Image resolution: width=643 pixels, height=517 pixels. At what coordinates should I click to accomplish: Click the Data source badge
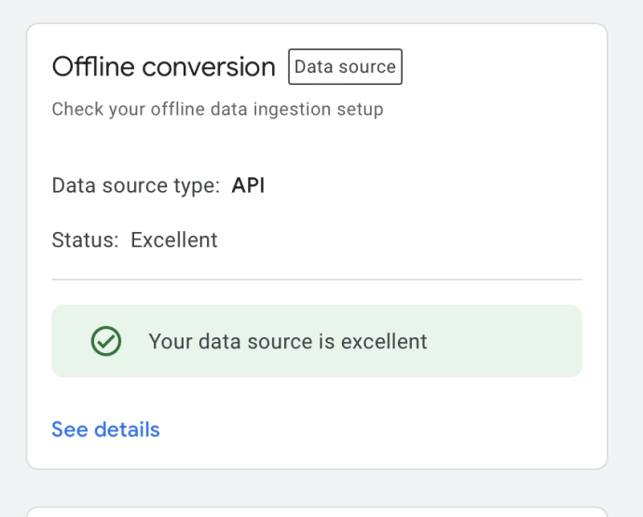point(345,67)
